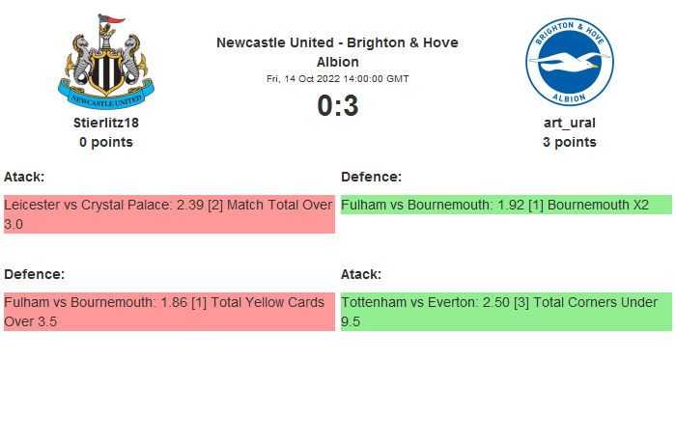
Task: Click the Atack heading above the Tottenham bet
Action: pyautogui.click(x=361, y=274)
